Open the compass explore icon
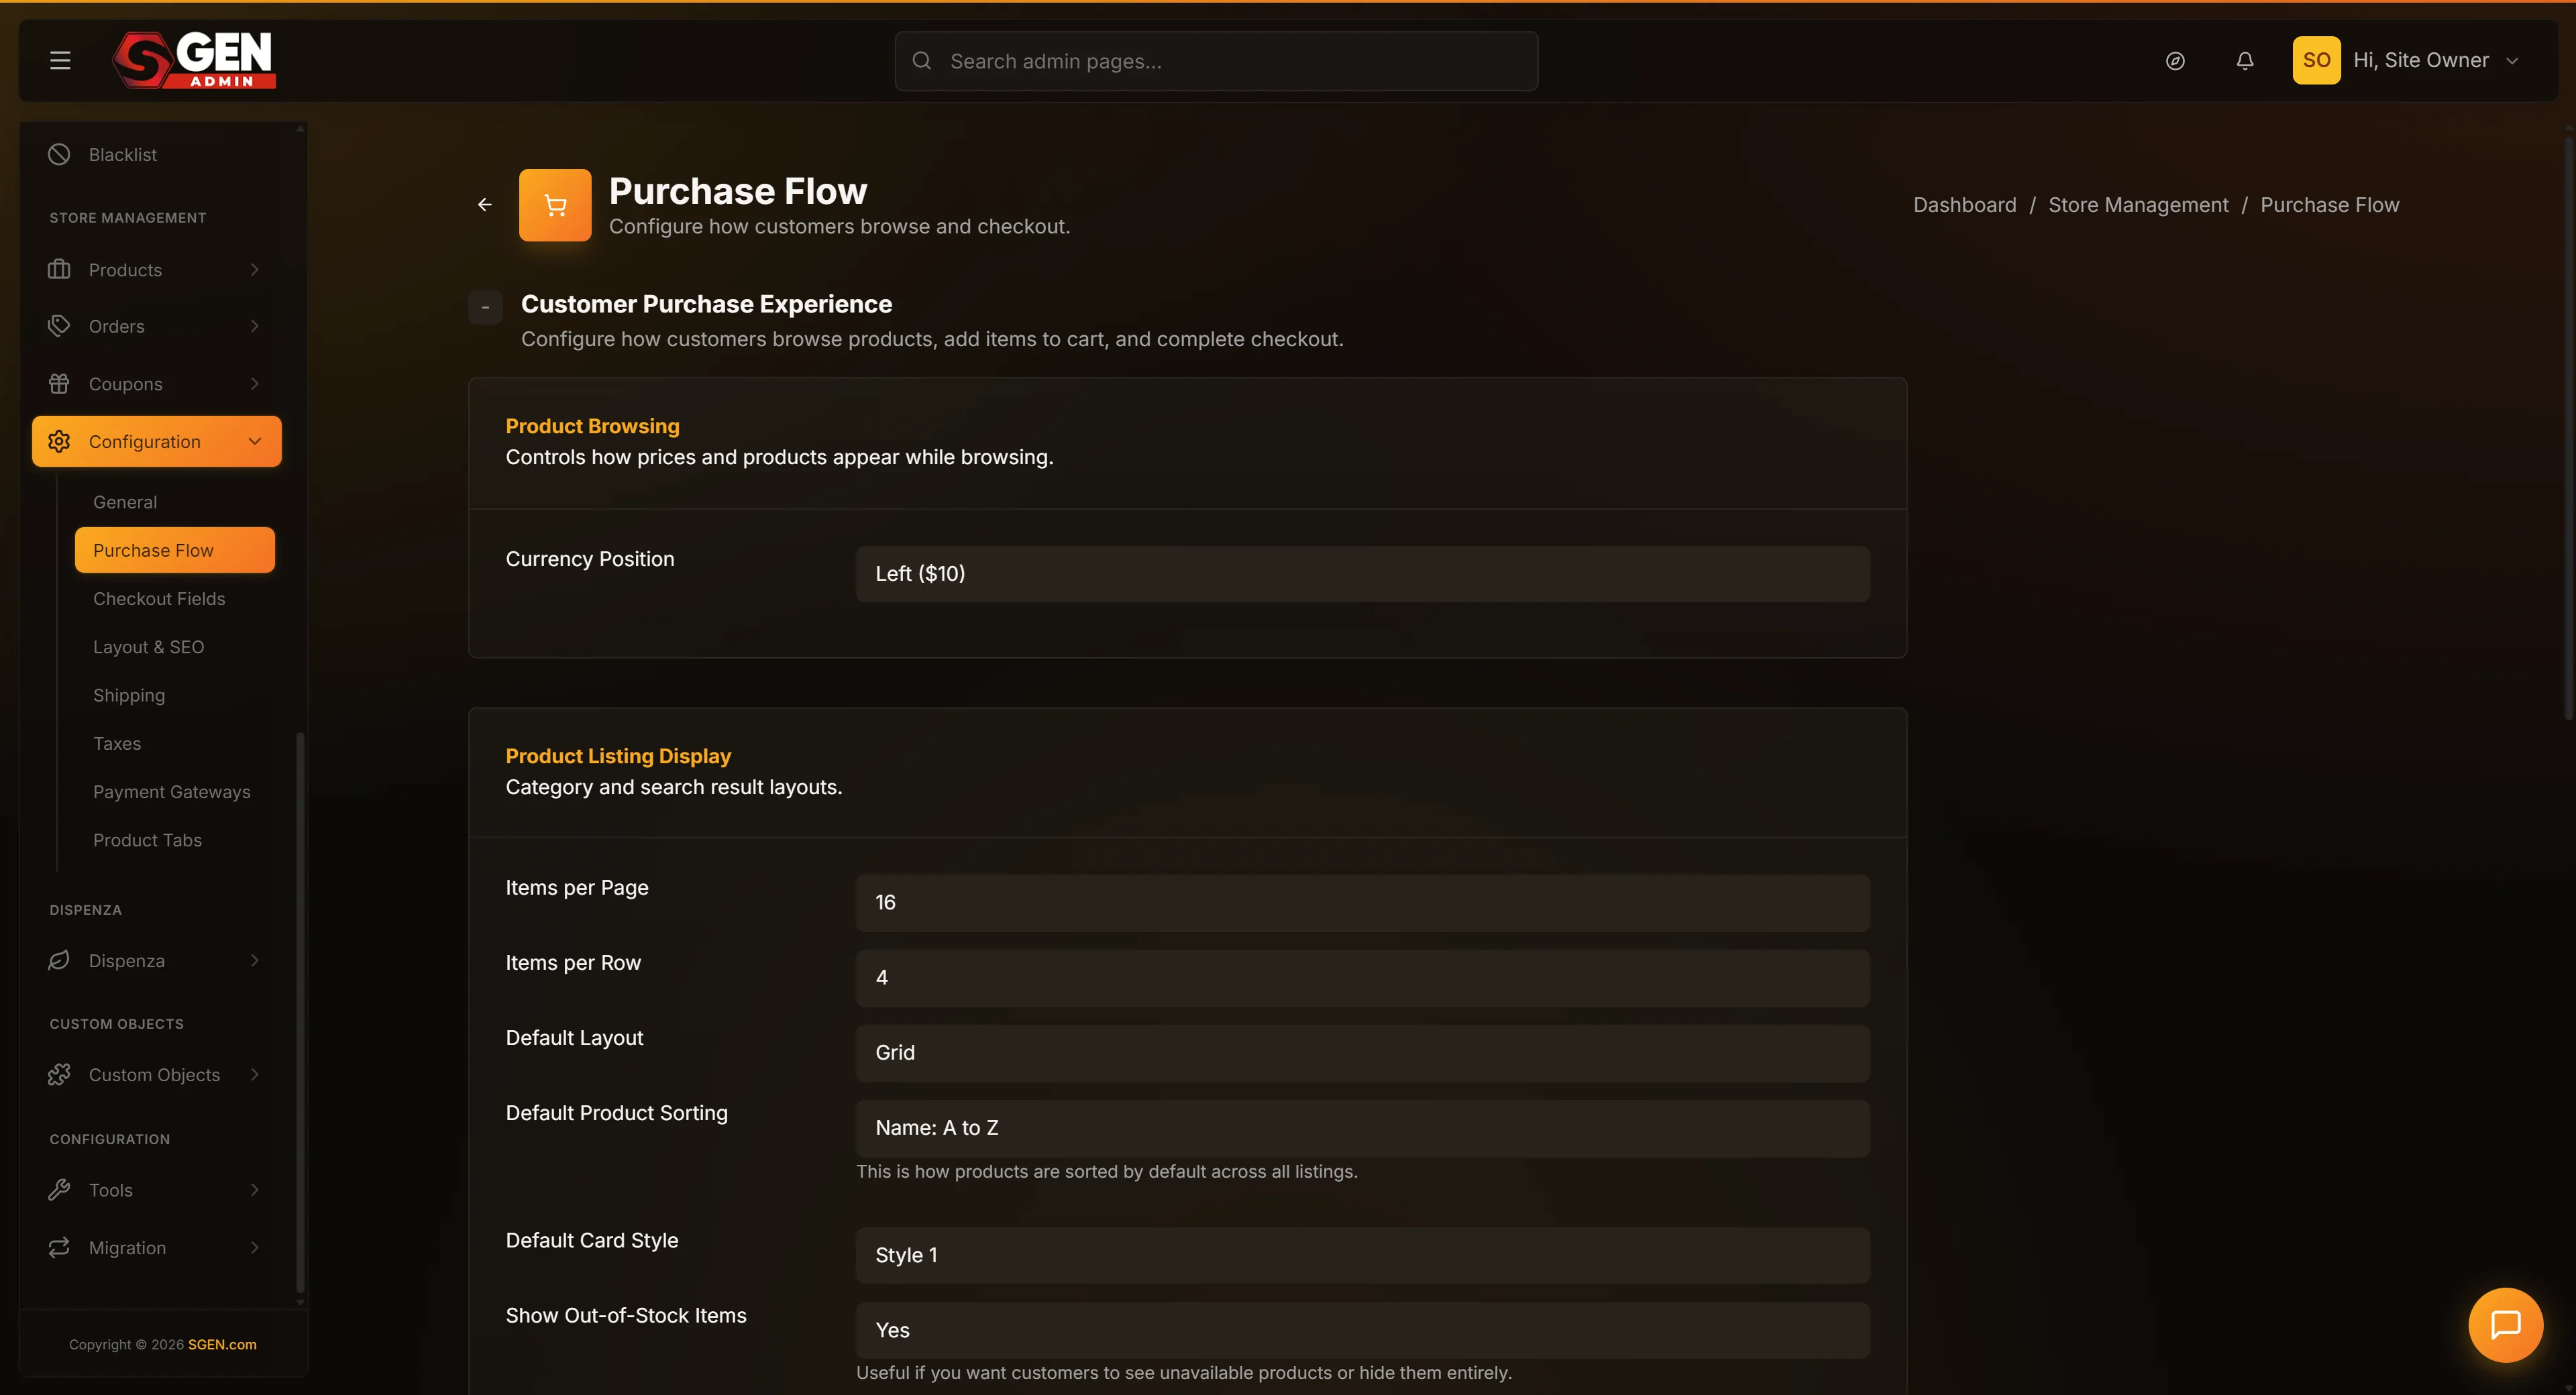The height and width of the screenshot is (1395, 2576). tap(2175, 61)
